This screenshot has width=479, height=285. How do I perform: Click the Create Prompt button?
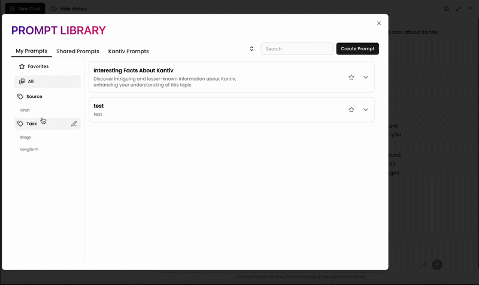pos(357,49)
